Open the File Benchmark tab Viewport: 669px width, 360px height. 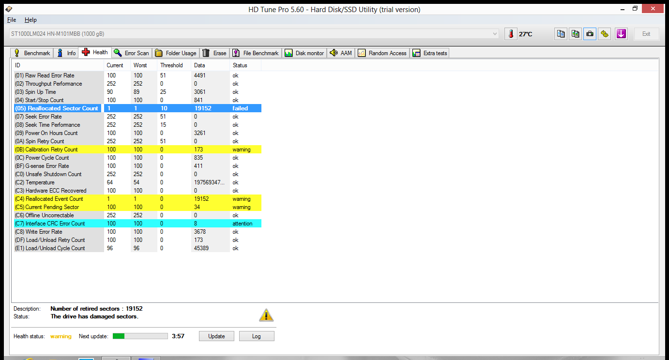[x=256, y=53]
